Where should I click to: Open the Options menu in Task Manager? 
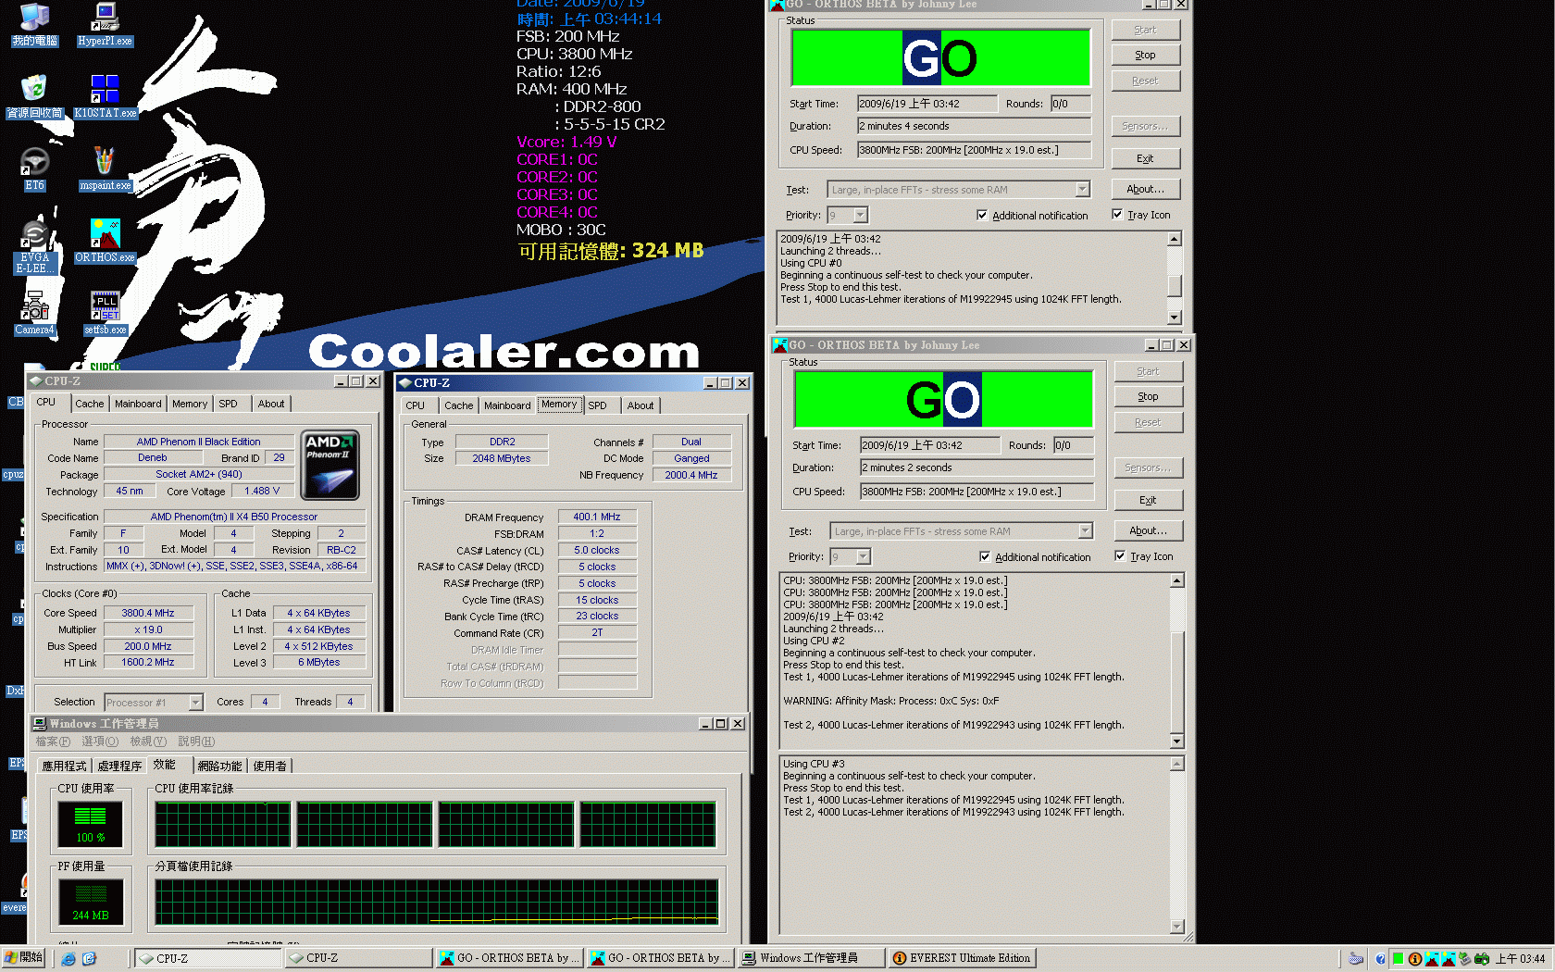[x=100, y=741]
